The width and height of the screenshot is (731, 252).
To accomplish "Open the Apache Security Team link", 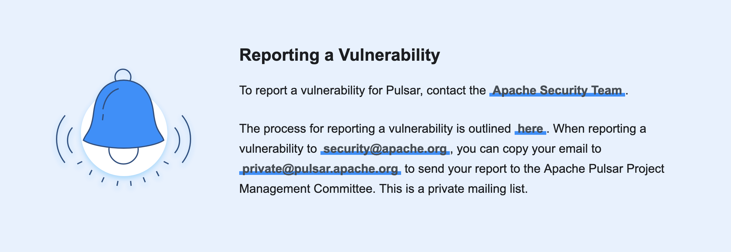I will [x=557, y=90].
